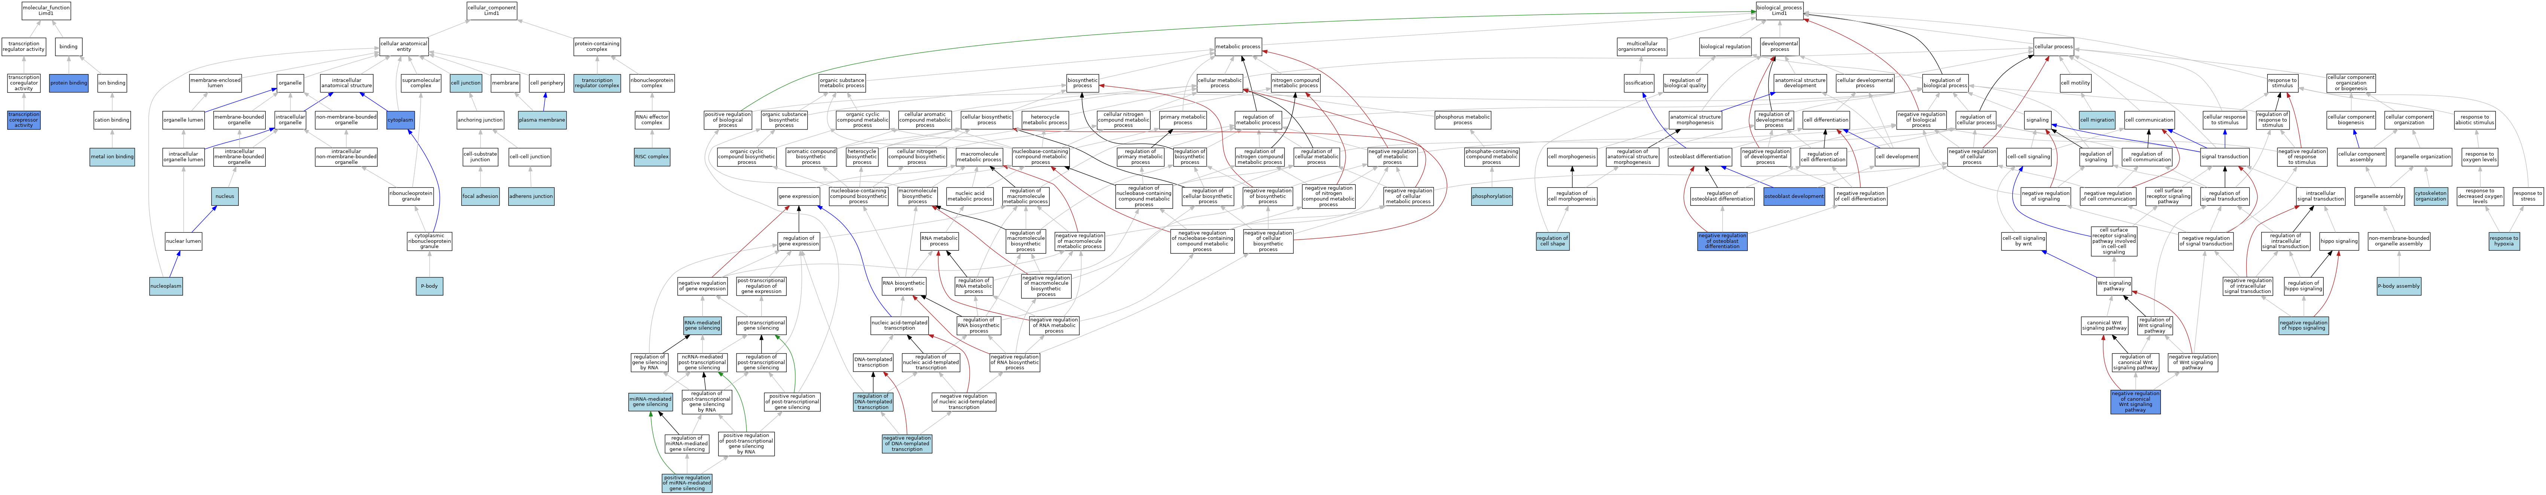
Task: Select the 'RISC complex' node
Action: coord(652,157)
